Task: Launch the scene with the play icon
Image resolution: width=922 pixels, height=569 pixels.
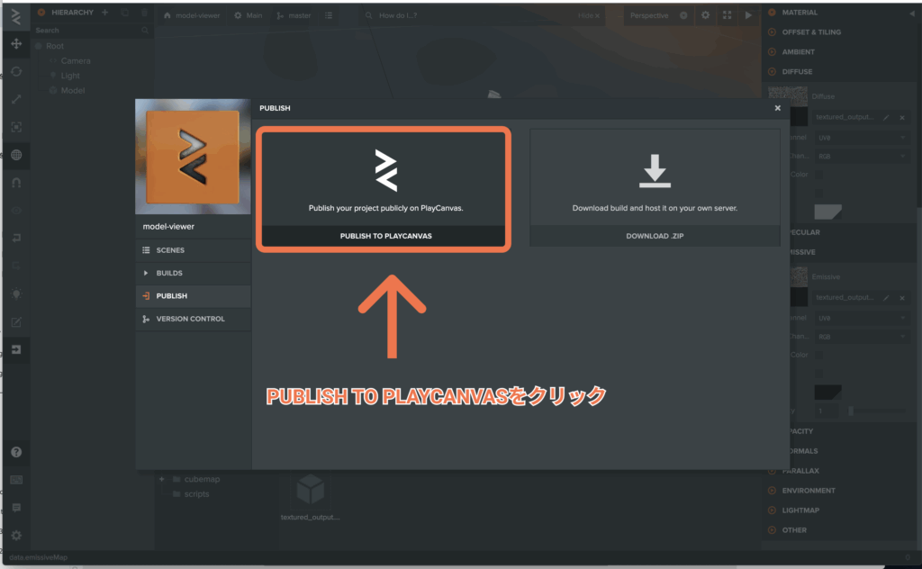Action: [x=748, y=15]
